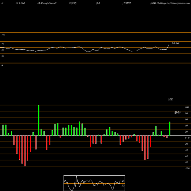Click the MR label above the bar chart
Screen dimensions: 191x191
(x=170, y=99)
